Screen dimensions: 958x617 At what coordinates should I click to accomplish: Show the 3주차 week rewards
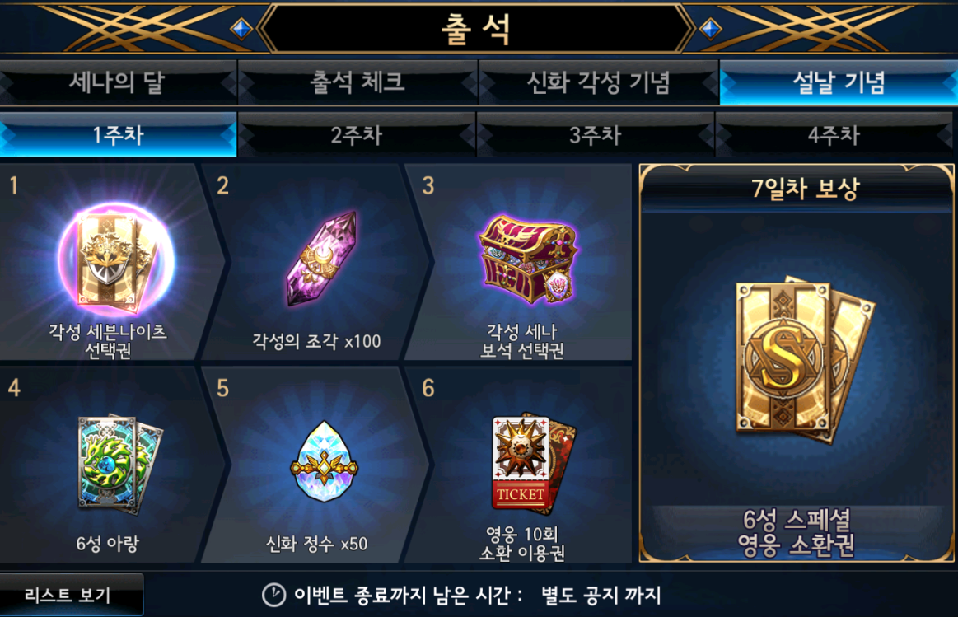[596, 135]
